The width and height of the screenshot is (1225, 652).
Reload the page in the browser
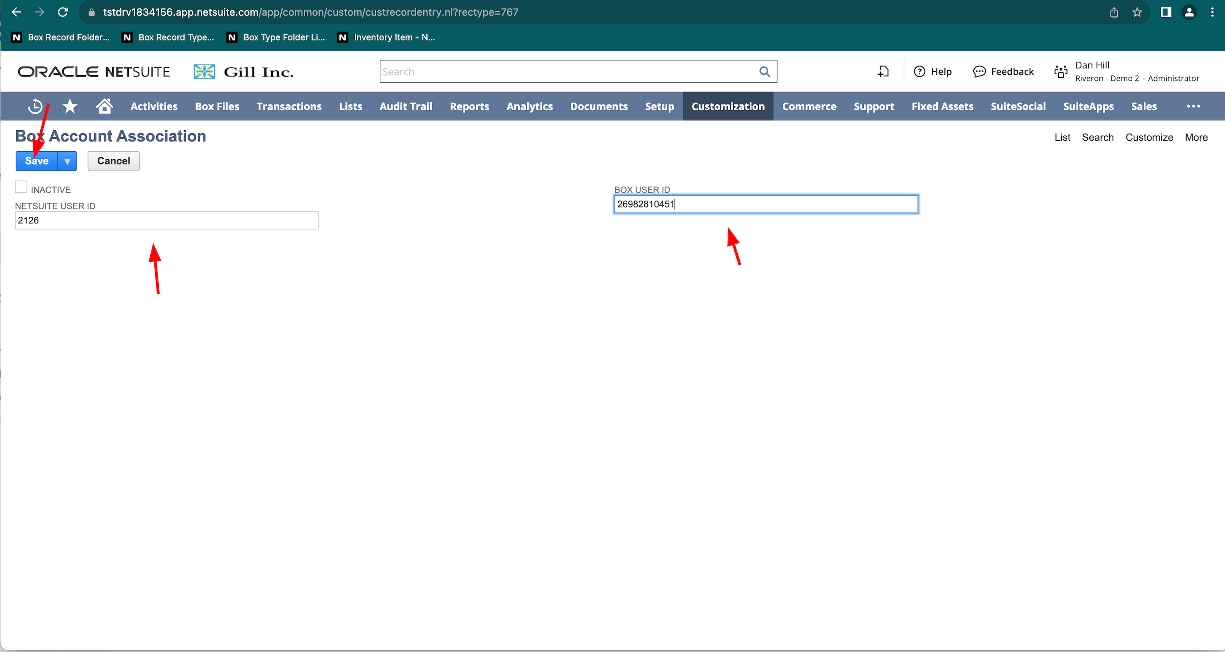[63, 12]
